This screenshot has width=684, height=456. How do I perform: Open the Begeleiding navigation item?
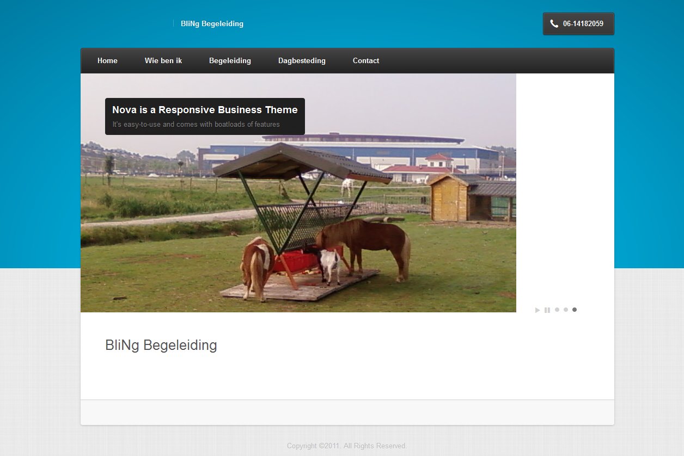(230, 61)
